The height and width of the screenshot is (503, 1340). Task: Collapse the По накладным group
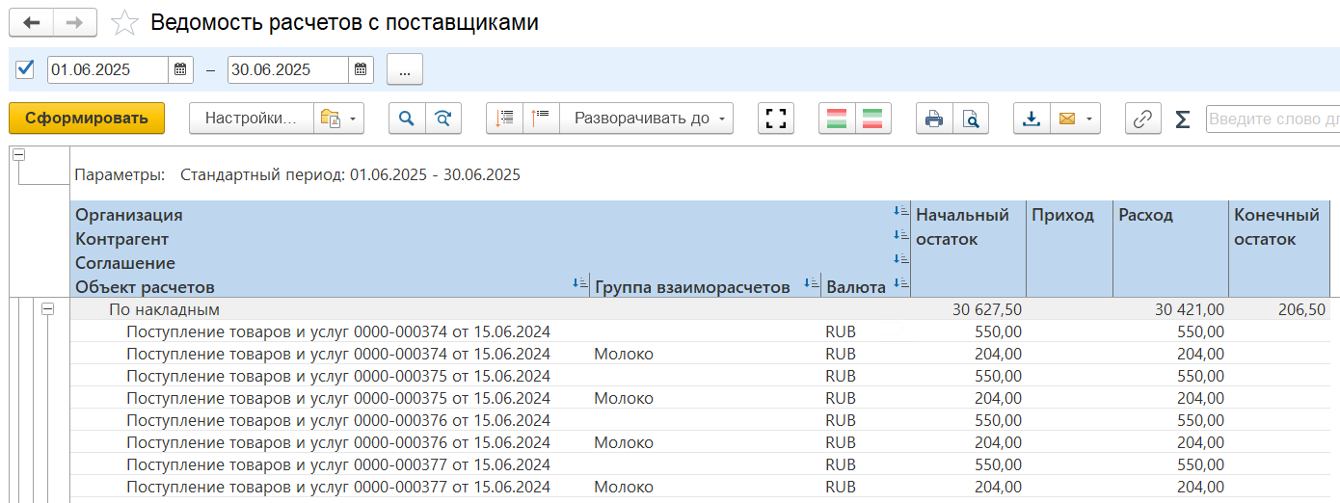tap(47, 309)
